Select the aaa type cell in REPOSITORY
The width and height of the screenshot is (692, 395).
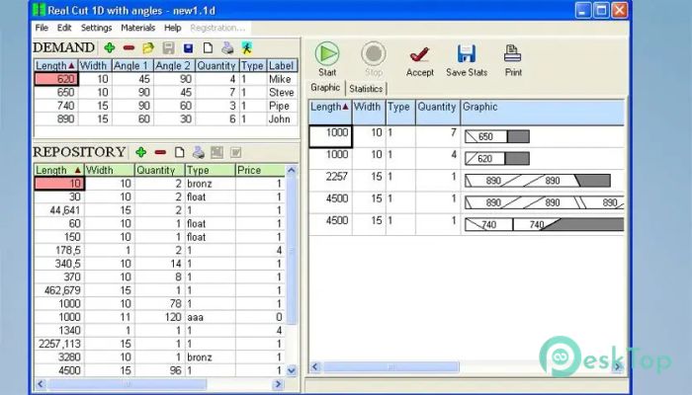211,317
